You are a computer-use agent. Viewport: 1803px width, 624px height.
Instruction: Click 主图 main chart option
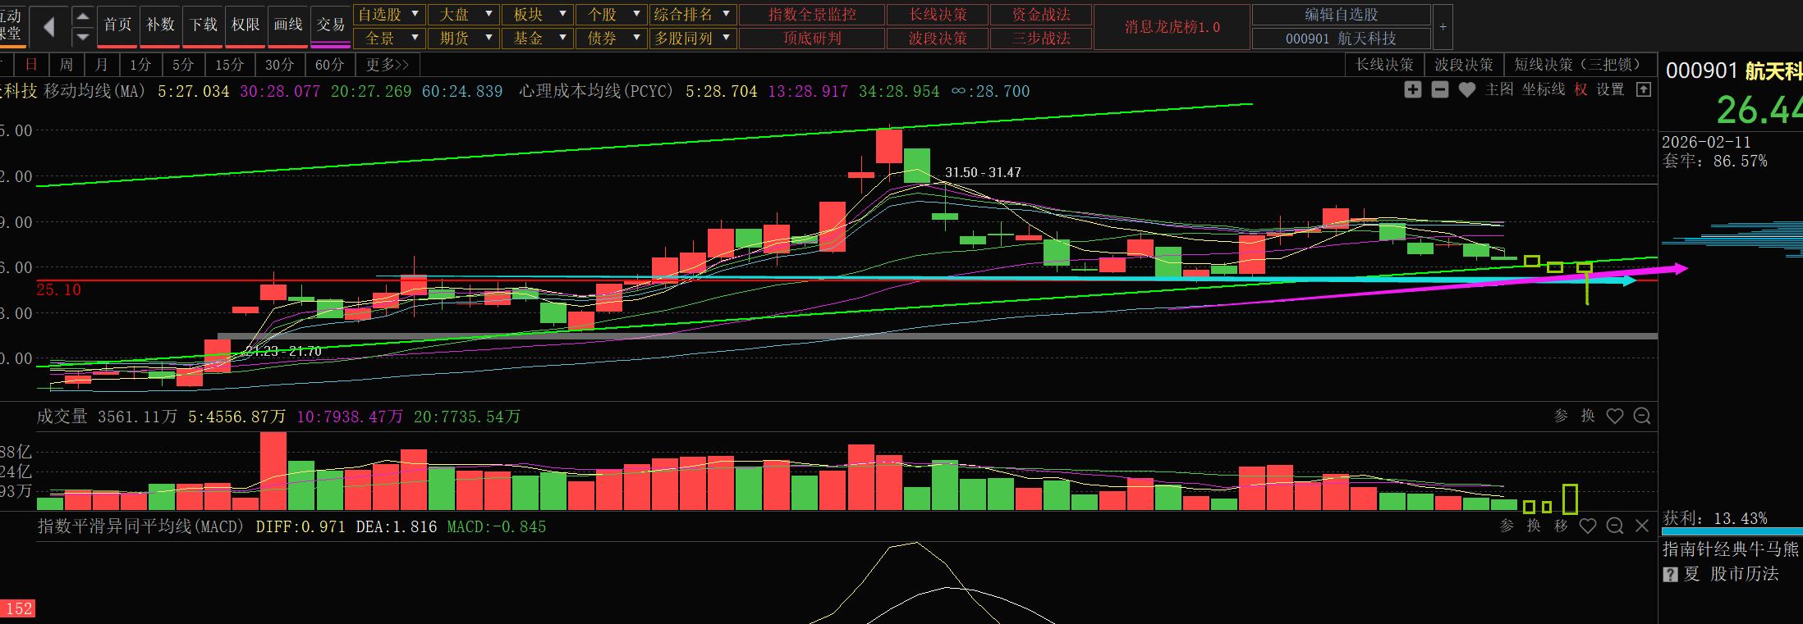point(1499,89)
